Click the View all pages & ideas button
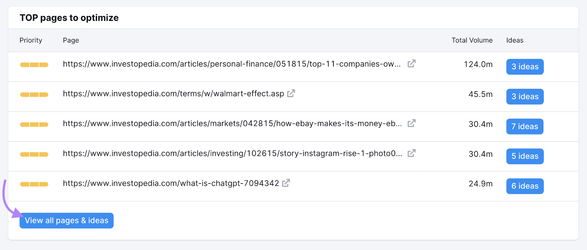This screenshot has height=250, width=587. [66, 220]
